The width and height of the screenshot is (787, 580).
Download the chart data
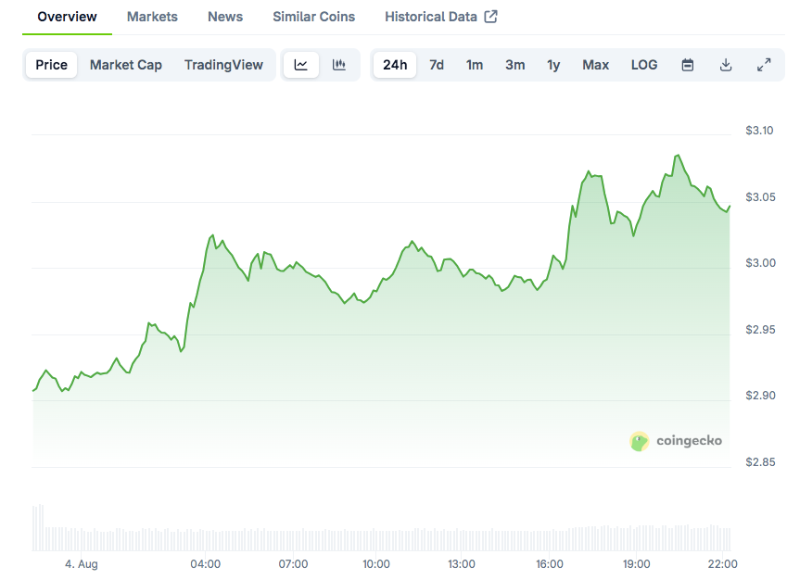(726, 65)
